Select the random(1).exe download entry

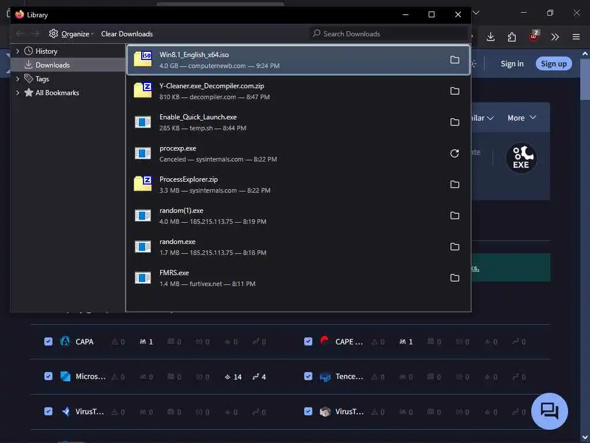(298, 216)
